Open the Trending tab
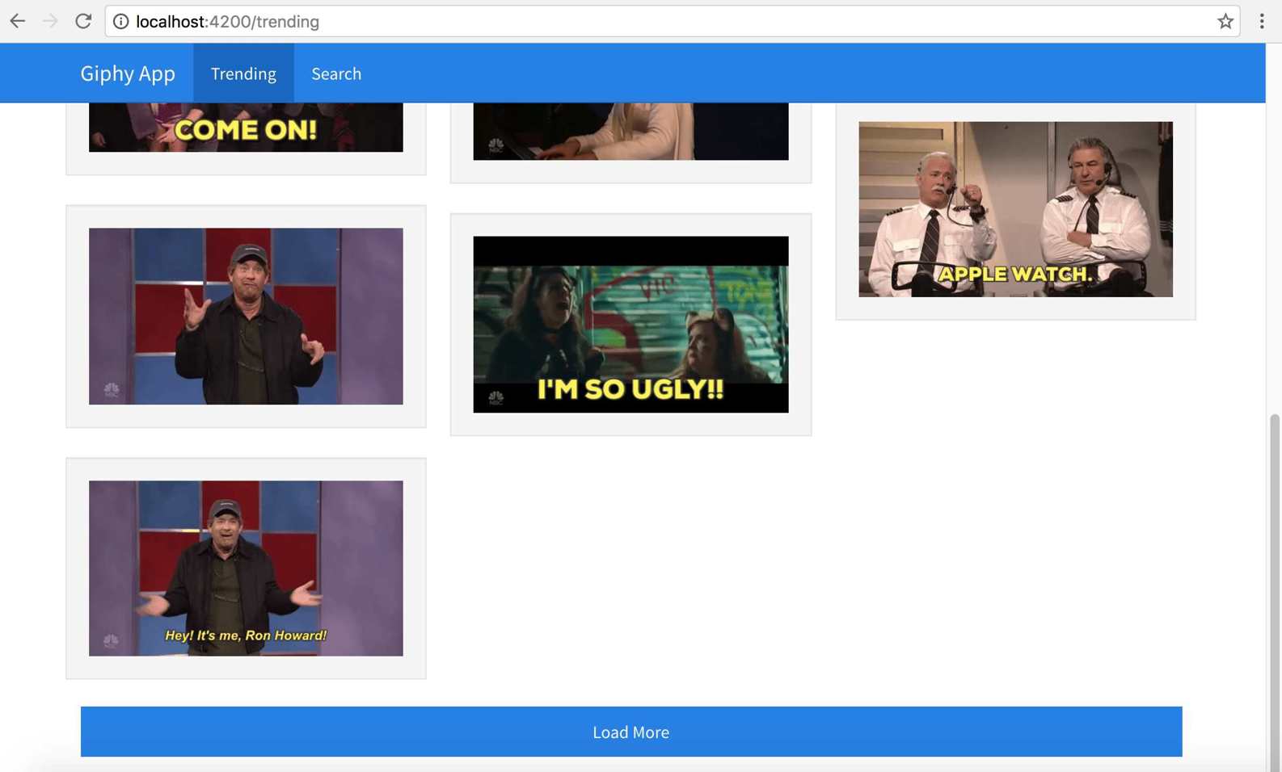This screenshot has height=772, width=1282. pyautogui.click(x=243, y=73)
